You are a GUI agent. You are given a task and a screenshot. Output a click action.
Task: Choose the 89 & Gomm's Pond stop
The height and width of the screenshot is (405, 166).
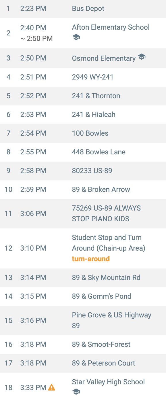click(x=83, y=296)
